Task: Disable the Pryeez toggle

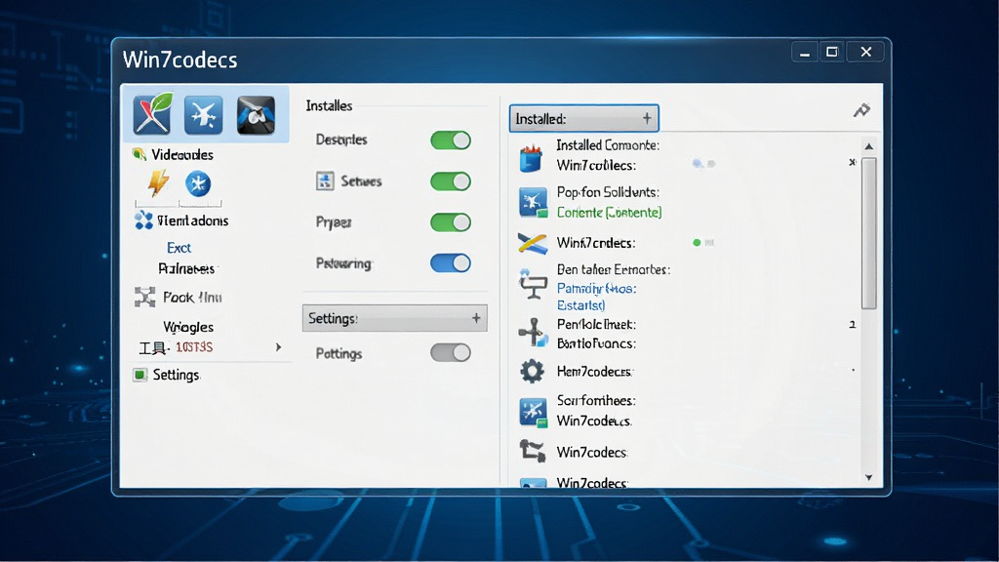Action: click(451, 222)
